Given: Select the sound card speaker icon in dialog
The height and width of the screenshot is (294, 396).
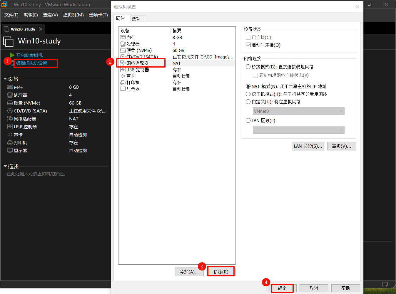Looking at the screenshot, I should [123, 76].
